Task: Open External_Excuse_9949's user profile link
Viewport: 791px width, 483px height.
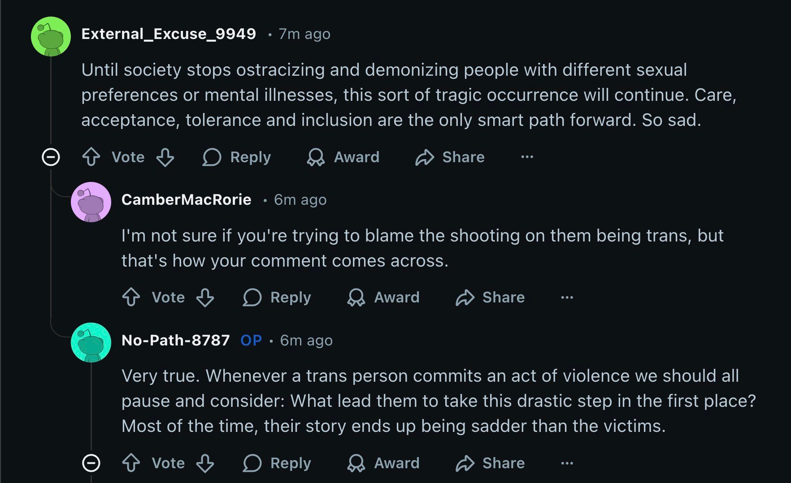Action: pos(169,34)
